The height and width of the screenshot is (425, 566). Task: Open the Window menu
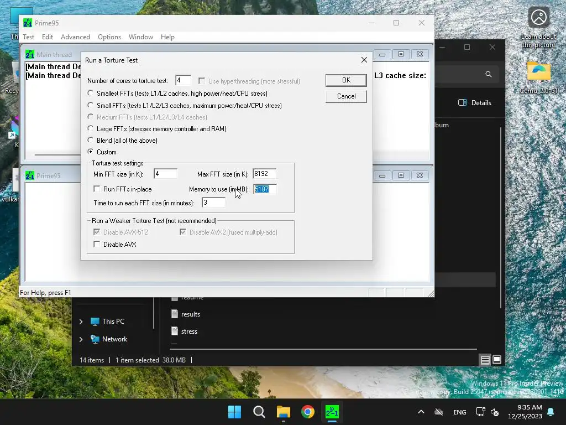(x=141, y=37)
